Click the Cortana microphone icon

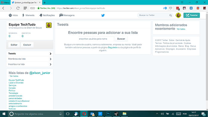(60, 114)
